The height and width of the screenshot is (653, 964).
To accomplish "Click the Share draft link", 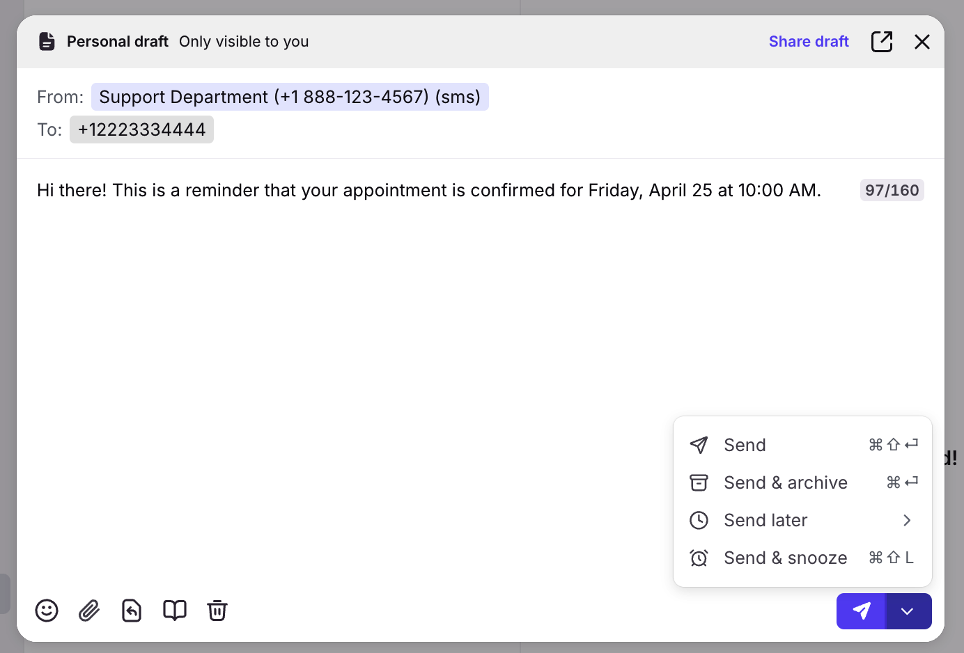I will [x=809, y=42].
